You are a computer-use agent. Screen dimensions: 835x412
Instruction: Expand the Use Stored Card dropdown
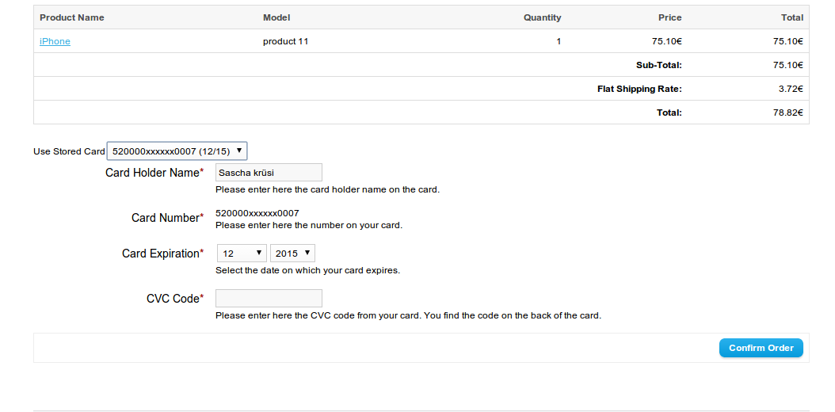(177, 151)
